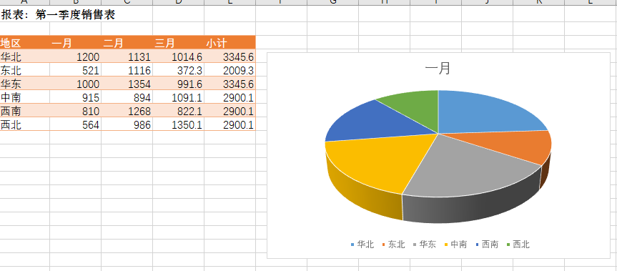Select the 一月 table header cell
The height and width of the screenshot is (271, 617).
point(76,42)
